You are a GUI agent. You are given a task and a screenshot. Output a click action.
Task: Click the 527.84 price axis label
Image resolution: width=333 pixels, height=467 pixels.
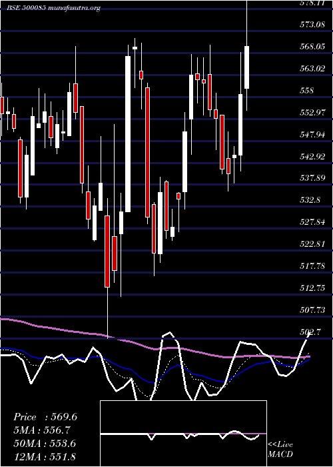(x=312, y=222)
